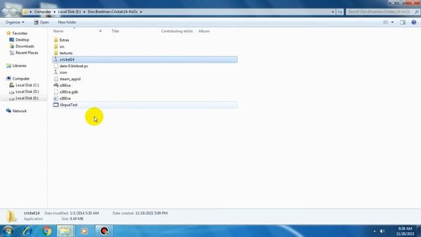Go to Desktop in Favorites

pos(22,39)
